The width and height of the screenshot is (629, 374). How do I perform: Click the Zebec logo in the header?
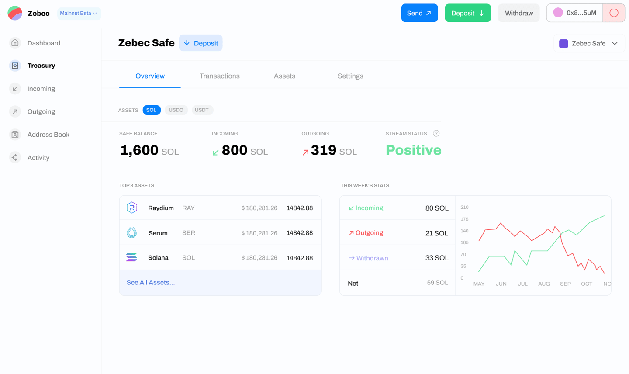click(x=15, y=13)
